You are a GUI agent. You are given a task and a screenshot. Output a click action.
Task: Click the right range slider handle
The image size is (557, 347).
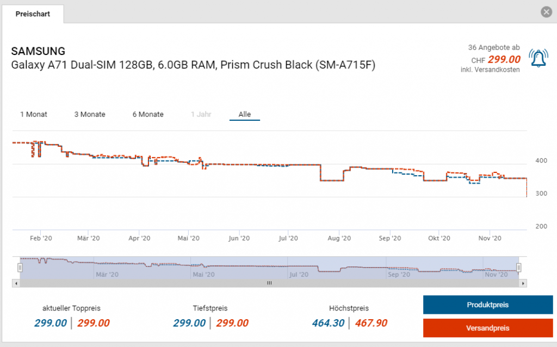pos(519,268)
